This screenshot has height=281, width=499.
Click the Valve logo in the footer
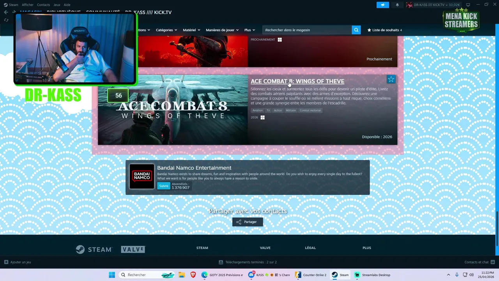pos(133,249)
